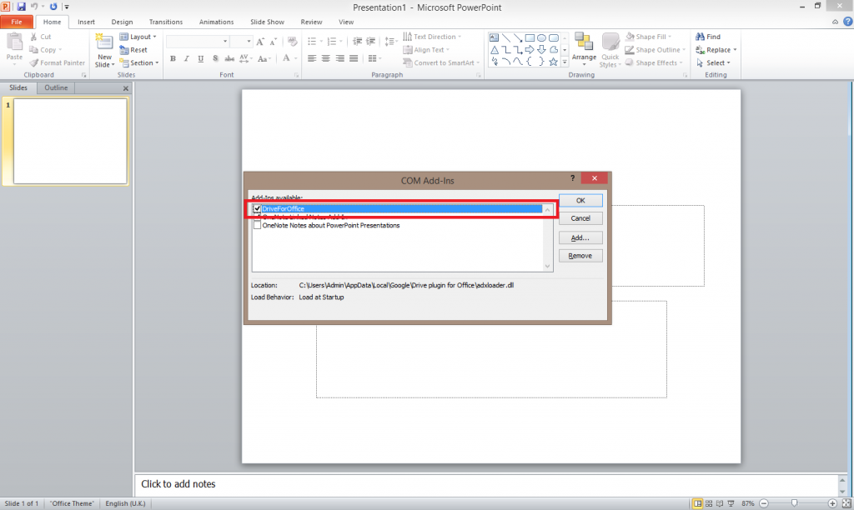Viewport: 854px width, 510px height.
Task: Select the 5-point Star shape
Action: click(554, 62)
